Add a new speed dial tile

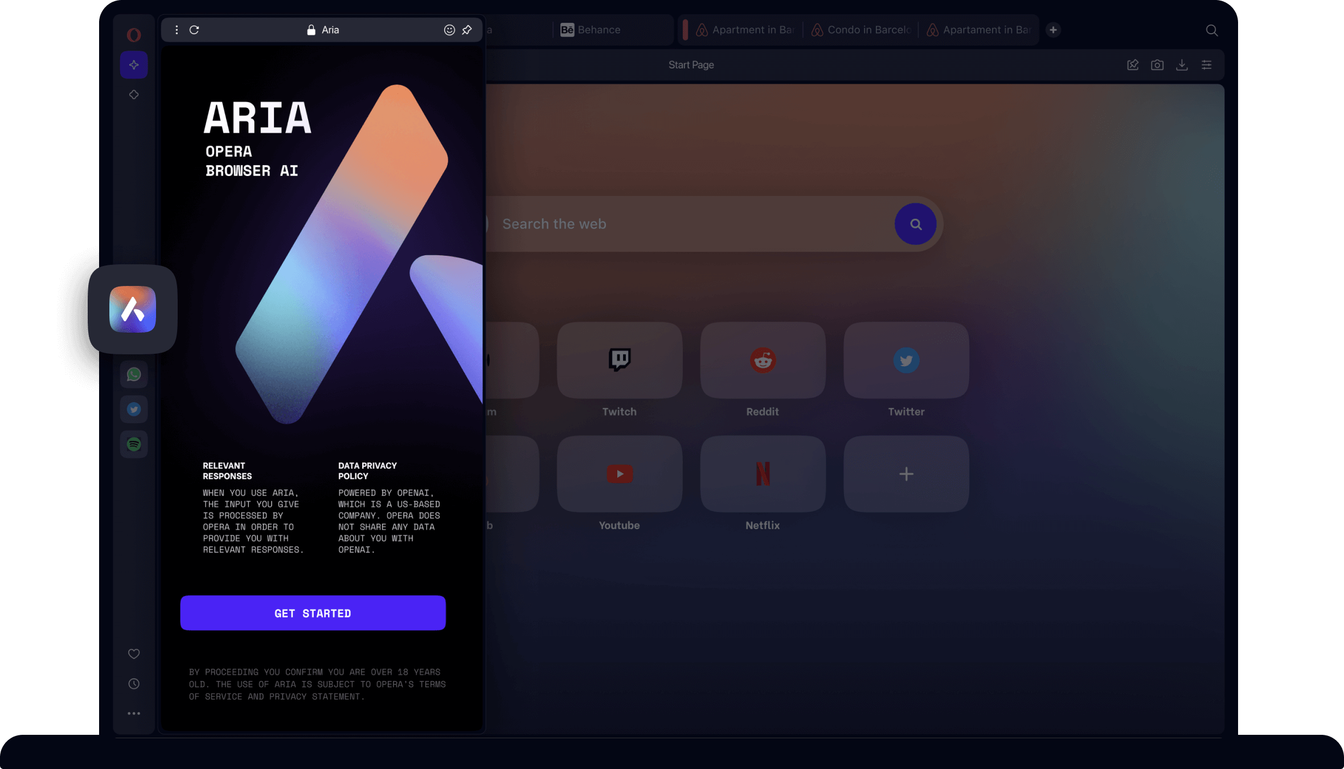point(907,474)
